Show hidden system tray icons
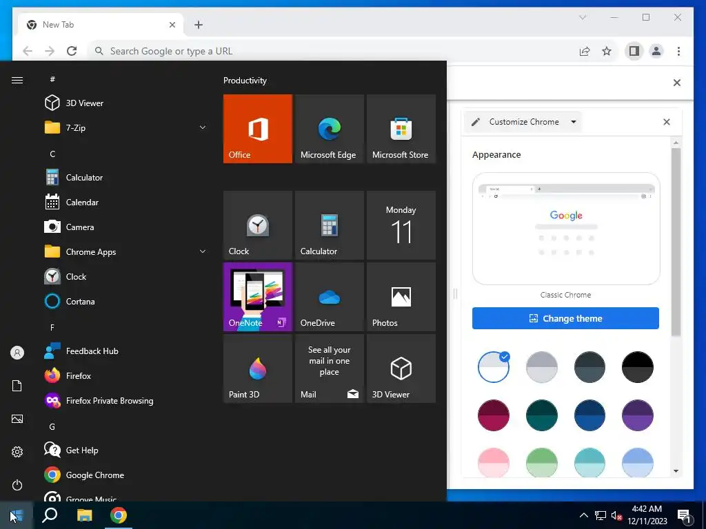706x529 pixels. 583,515
